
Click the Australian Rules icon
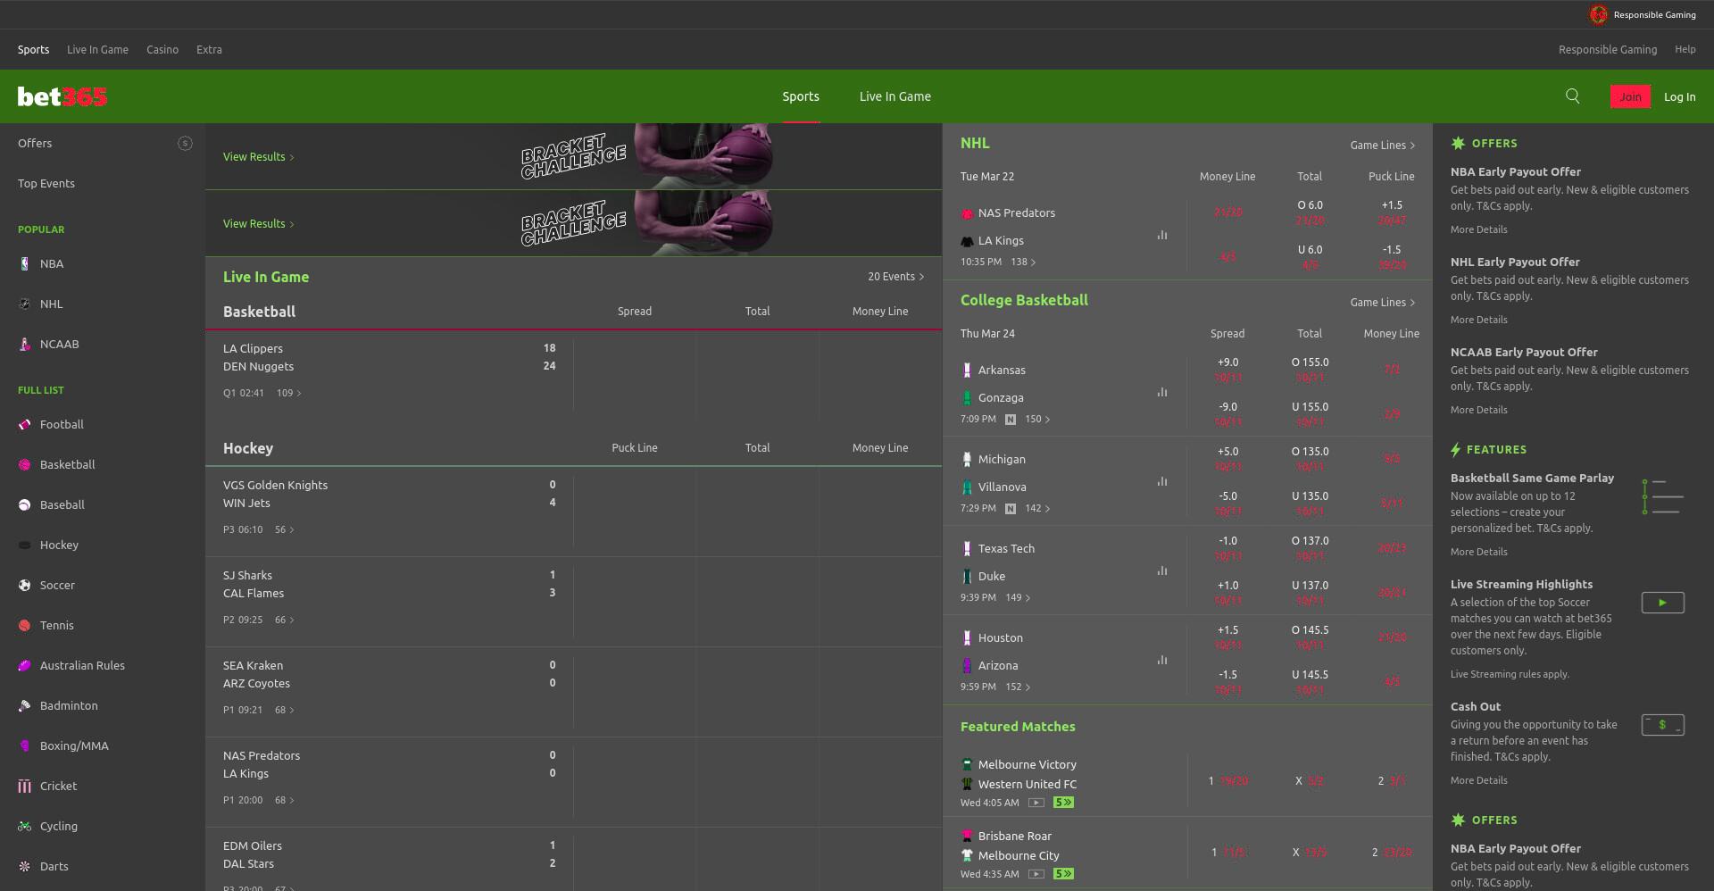click(25, 665)
